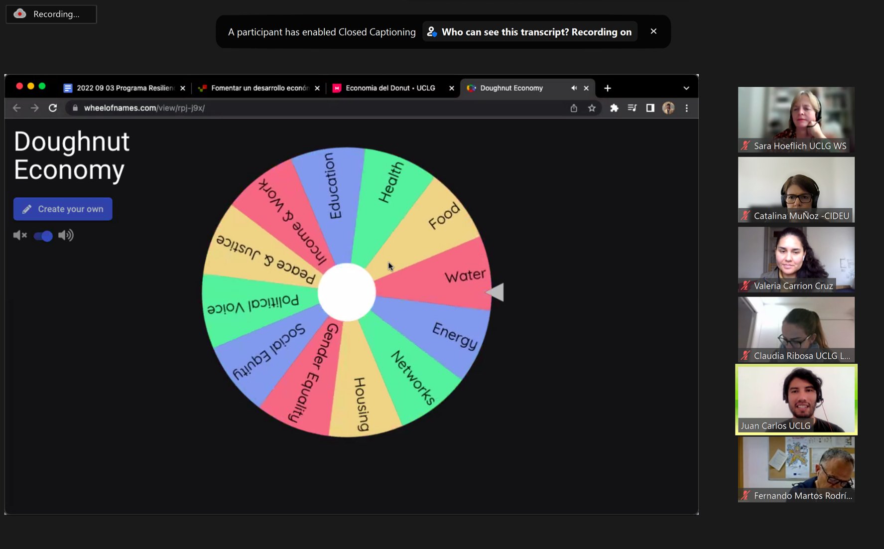Image resolution: width=884 pixels, height=549 pixels.
Task: Open a new browser tab
Action: point(608,88)
